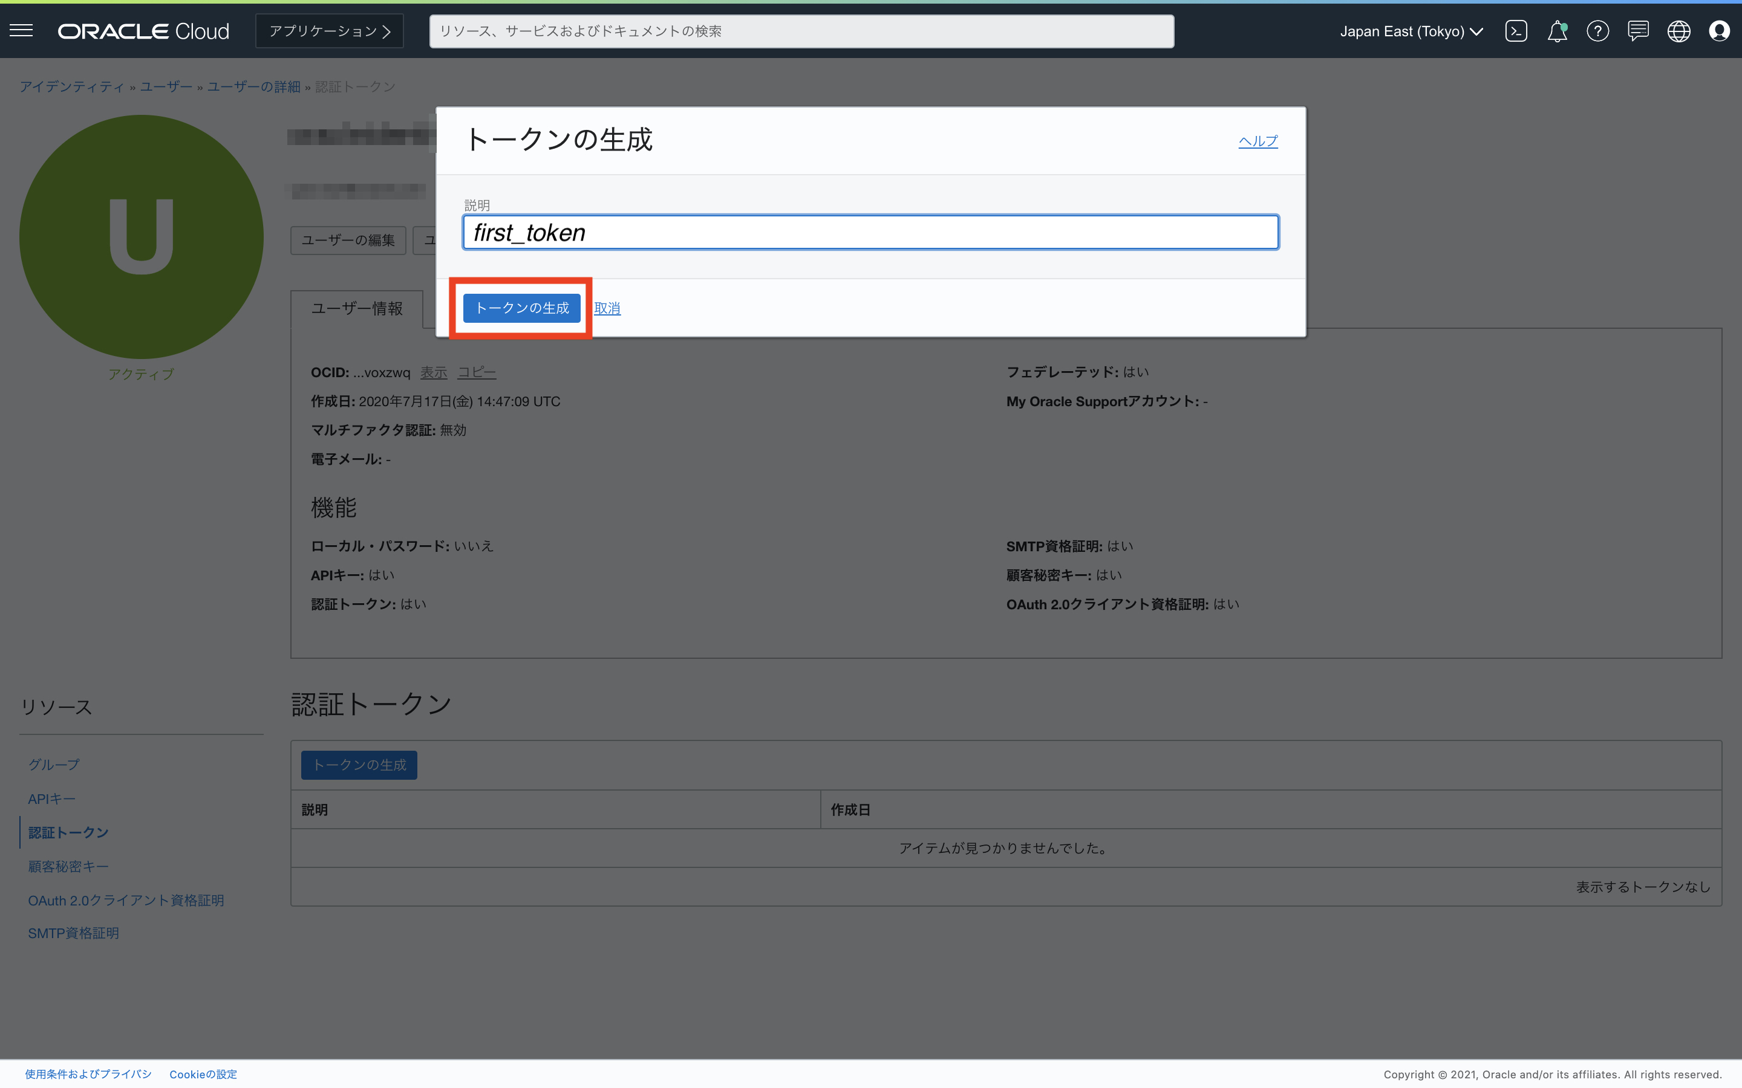This screenshot has width=1742, height=1088.
Task: Click the 説明 description input field
Action: [x=870, y=233]
